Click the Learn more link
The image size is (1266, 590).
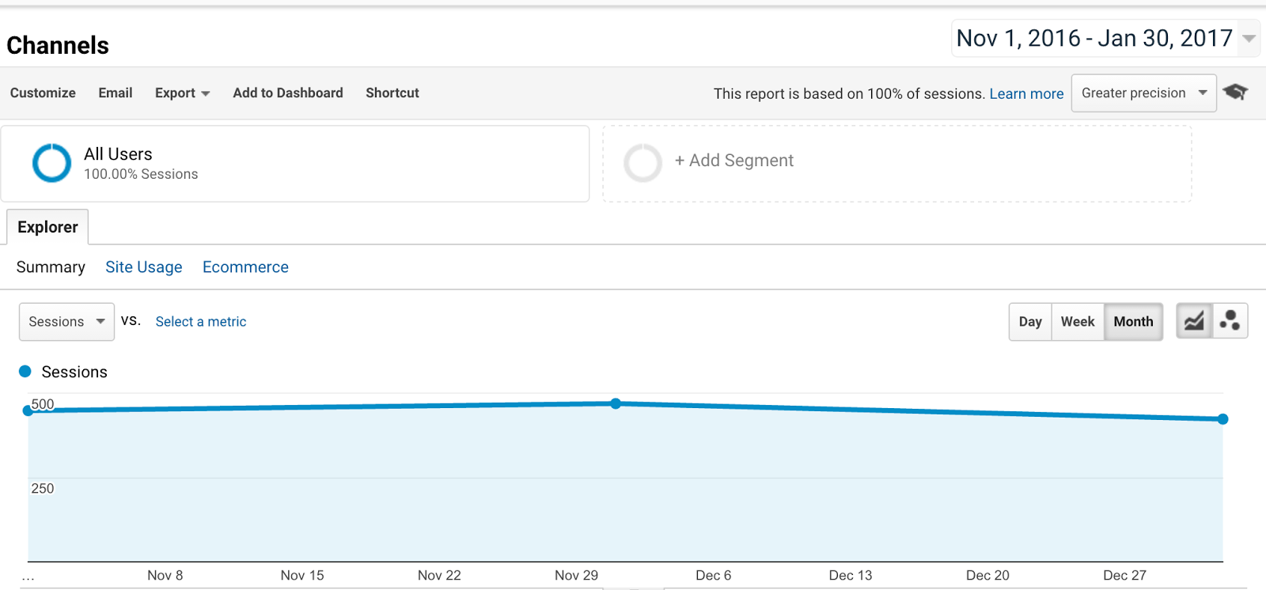coord(1026,94)
